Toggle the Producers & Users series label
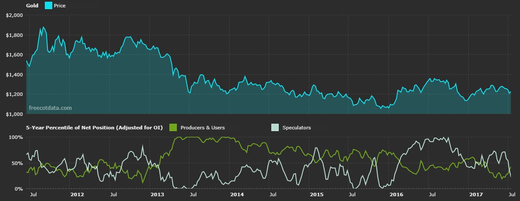 tap(203, 128)
